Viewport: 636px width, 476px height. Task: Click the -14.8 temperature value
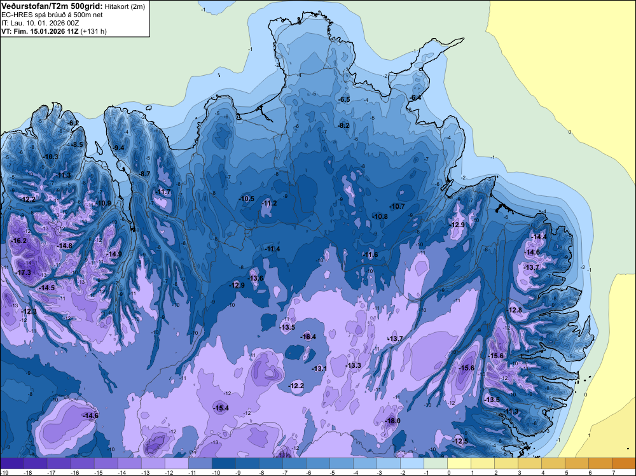tap(64, 246)
